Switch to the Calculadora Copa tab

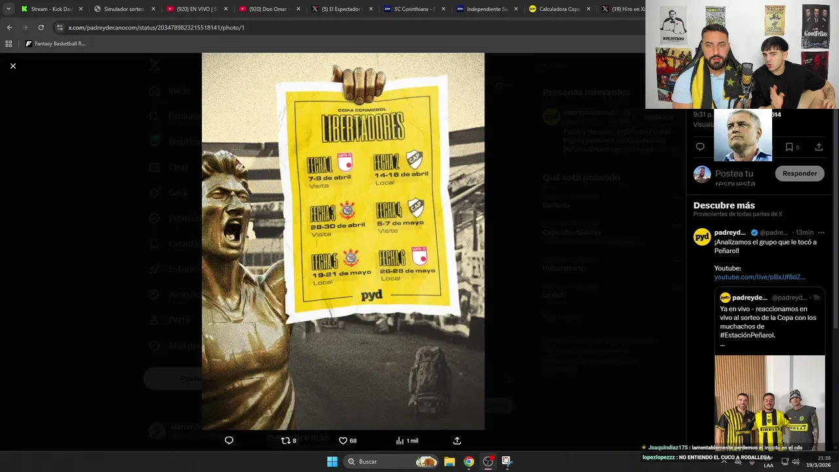560,9
